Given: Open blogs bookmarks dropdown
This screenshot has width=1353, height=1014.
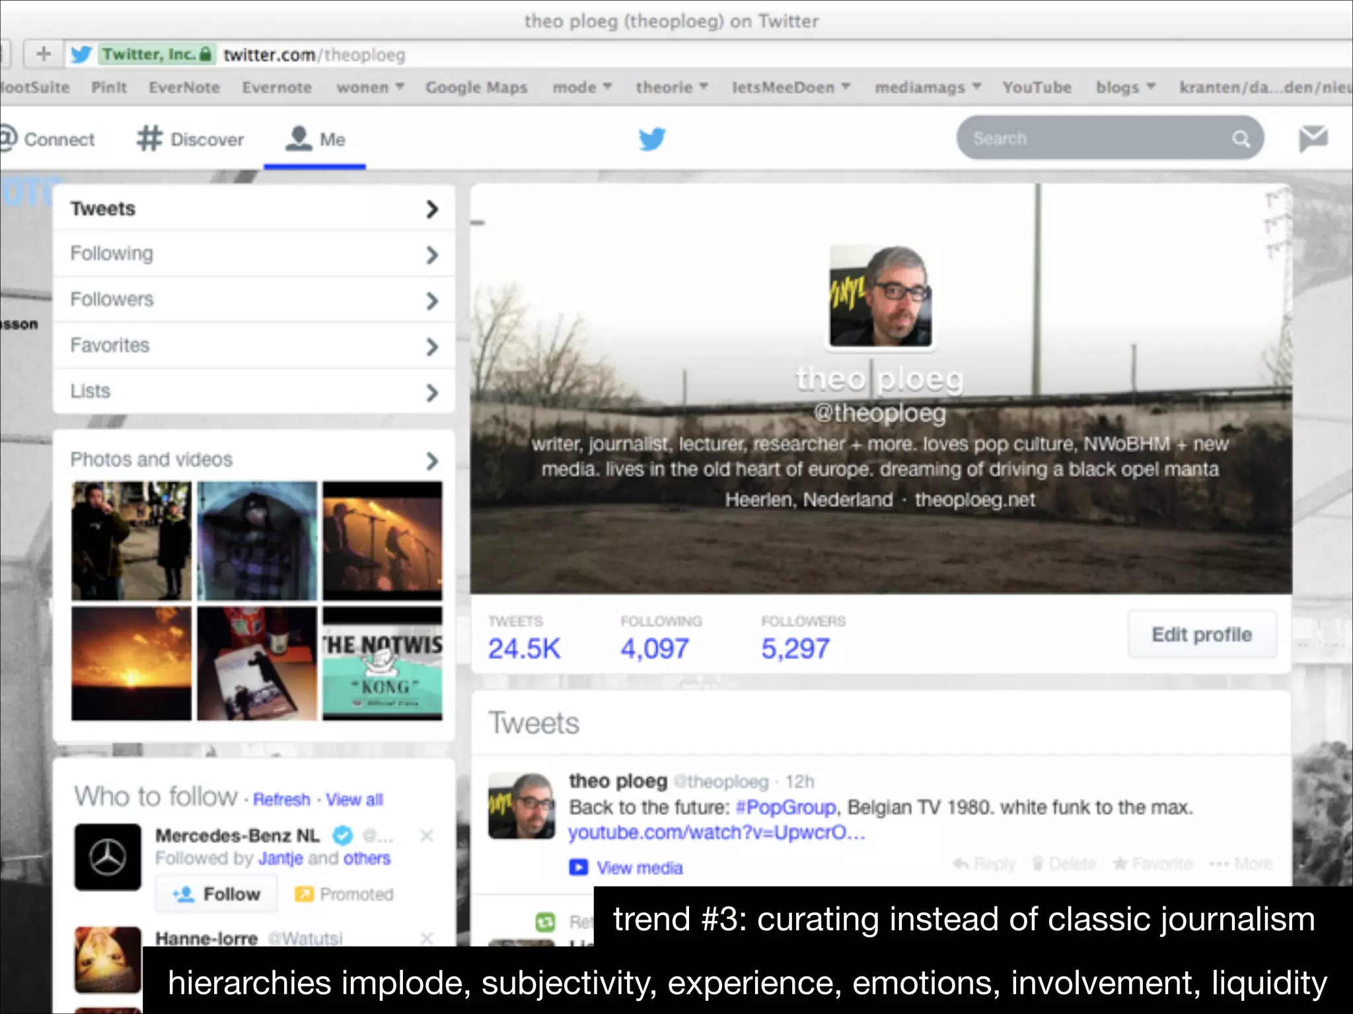Looking at the screenshot, I should pyautogui.click(x=1125, y=87).
